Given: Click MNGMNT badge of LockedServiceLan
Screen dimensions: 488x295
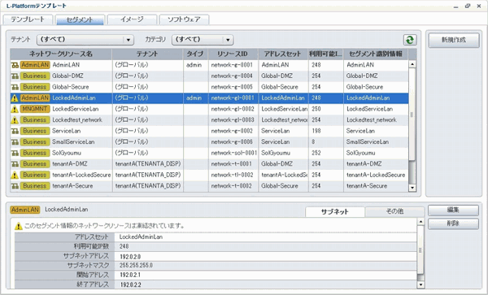Looking at the screenshot, I should pos(35,109).
